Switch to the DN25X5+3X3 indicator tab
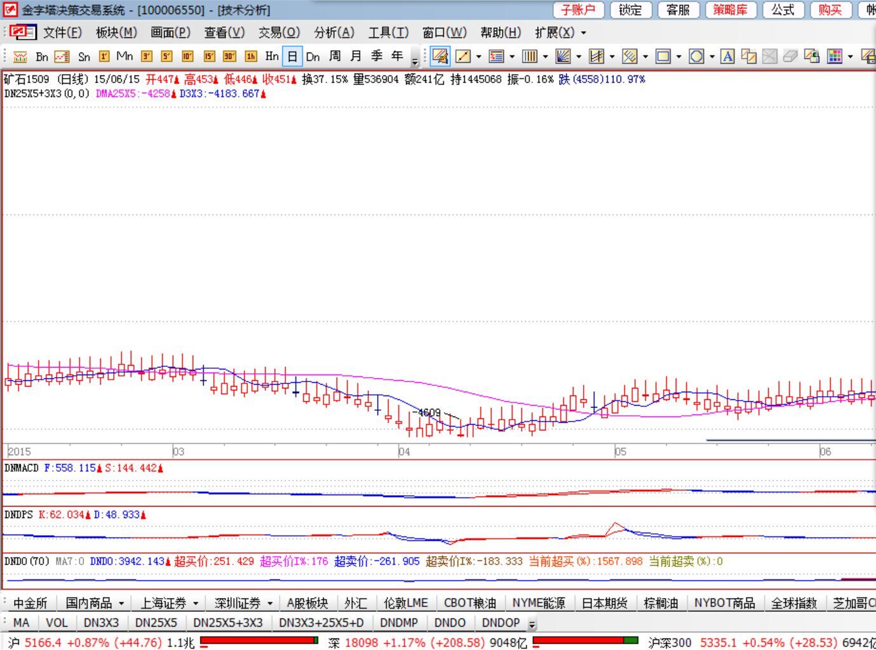The height and width of the screenshot is (650, 876). point(227,623)
